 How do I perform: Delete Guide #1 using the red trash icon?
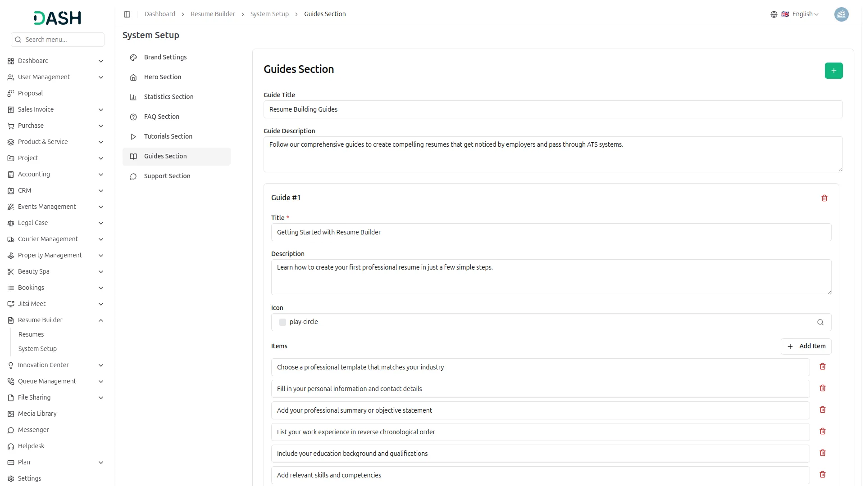point(824,198)
